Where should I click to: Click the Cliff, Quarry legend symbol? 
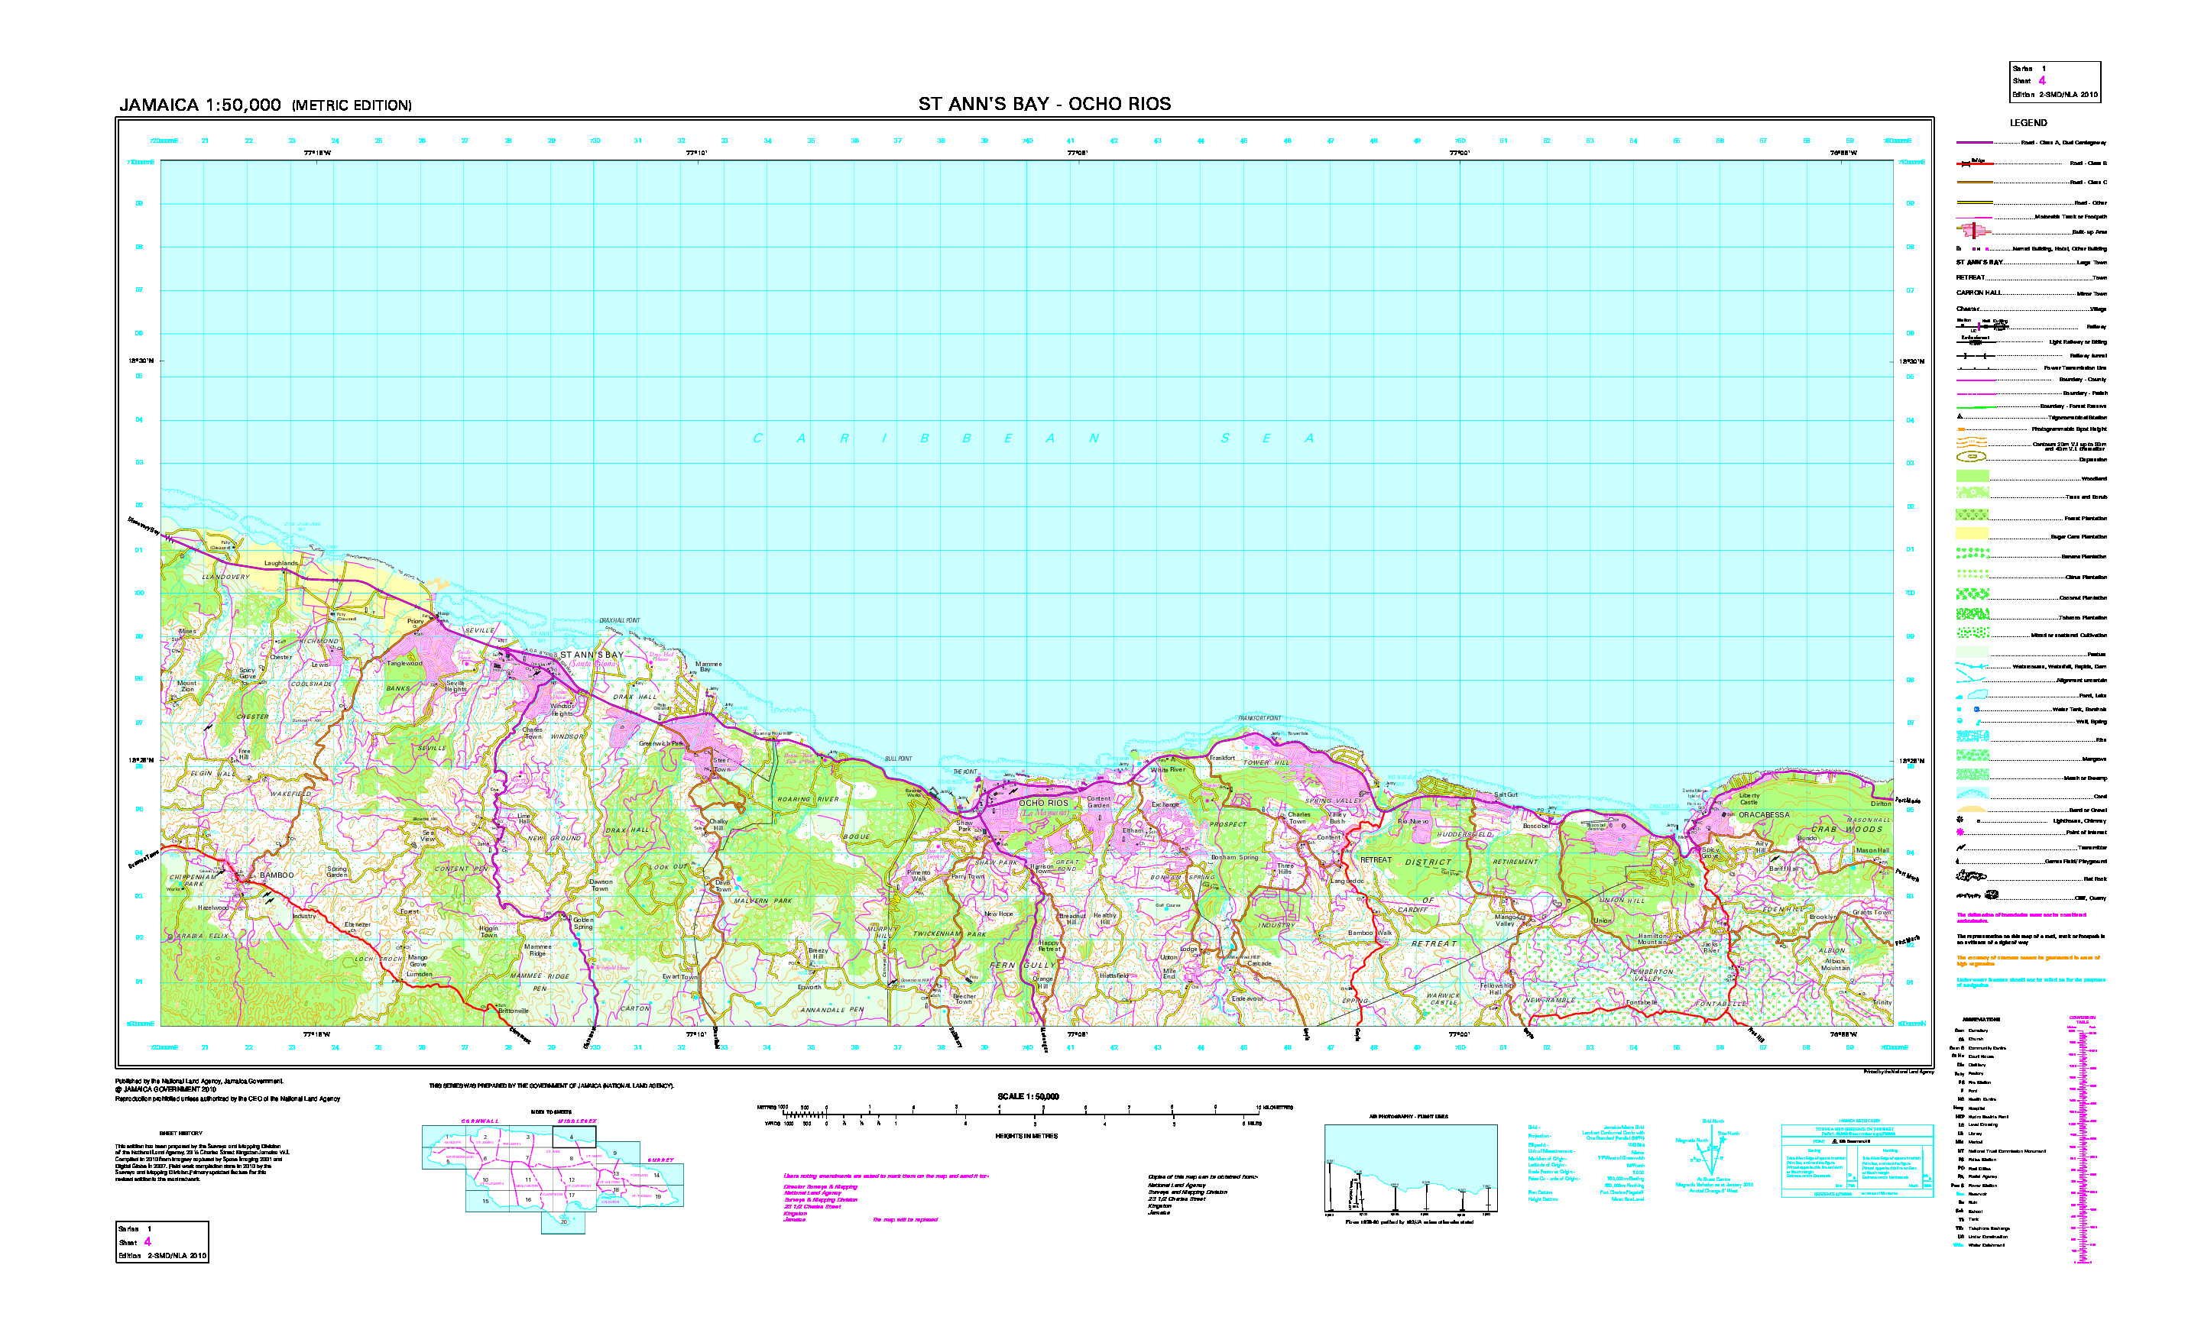(x=1977, y=896)
